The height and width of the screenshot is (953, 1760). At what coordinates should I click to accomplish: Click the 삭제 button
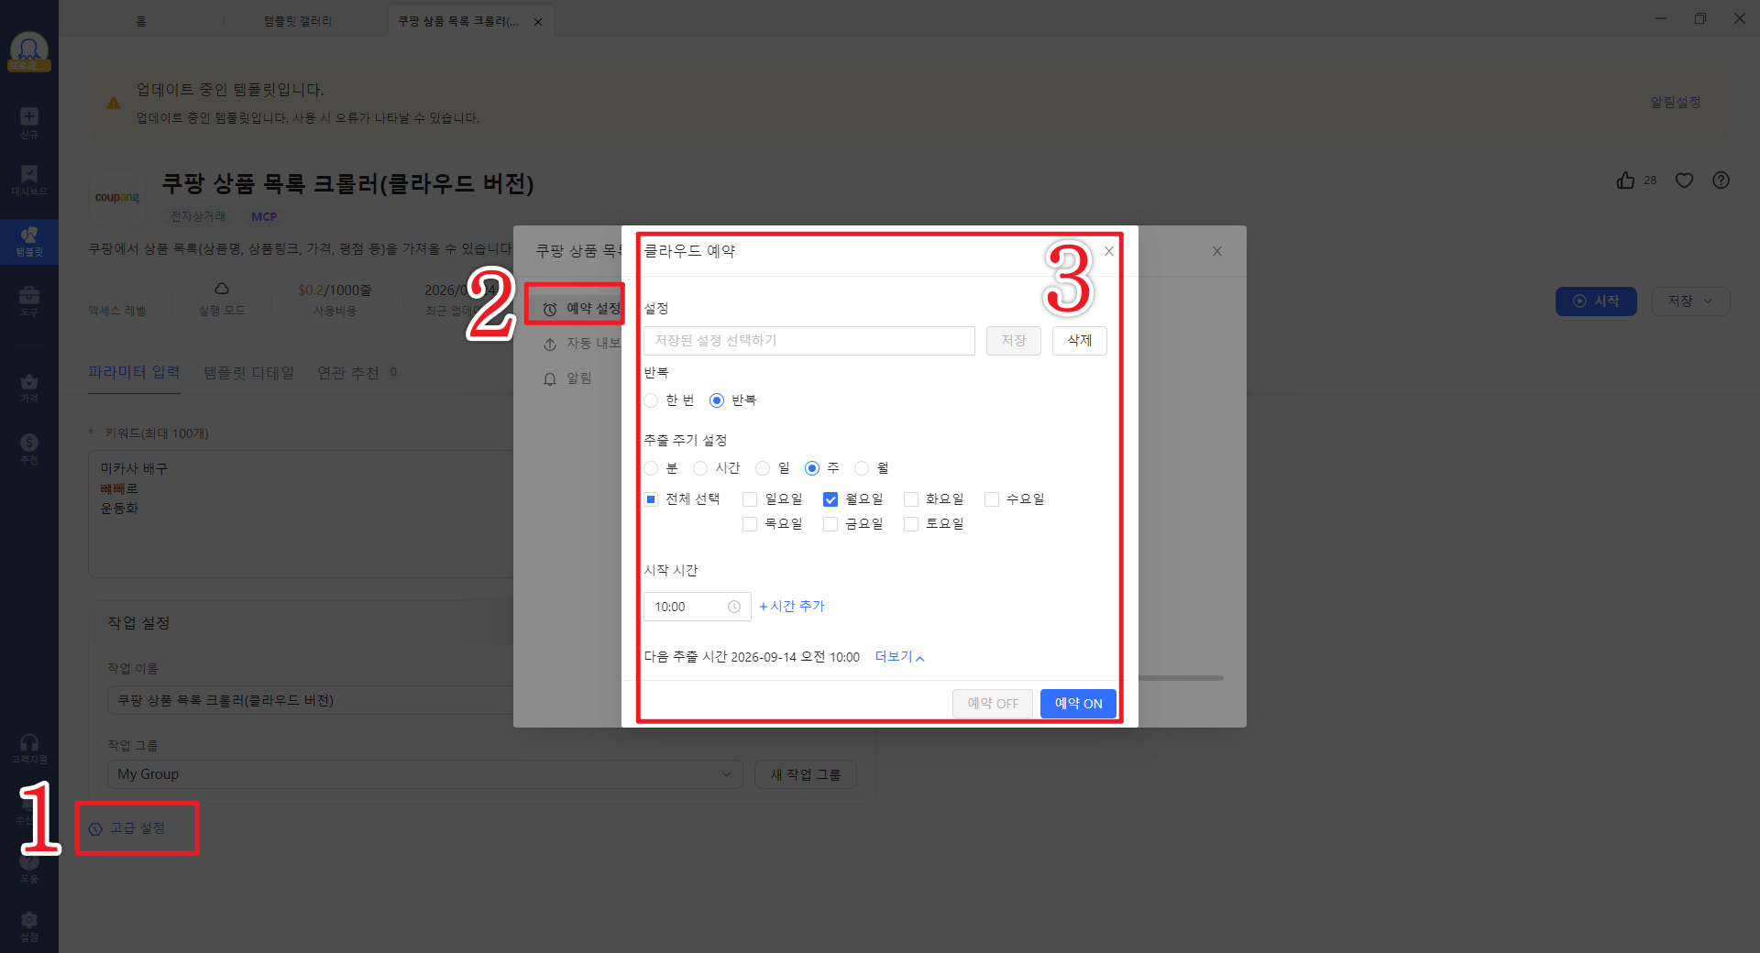(x=1080, y=341)
